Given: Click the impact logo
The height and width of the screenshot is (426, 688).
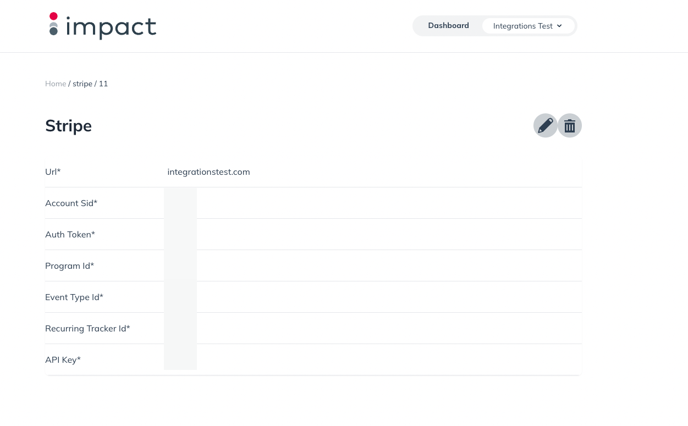Looking at the screenshot, I should tap(102, 26).
